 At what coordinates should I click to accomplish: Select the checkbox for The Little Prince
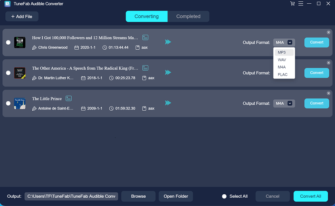click(x=8, y=103)
